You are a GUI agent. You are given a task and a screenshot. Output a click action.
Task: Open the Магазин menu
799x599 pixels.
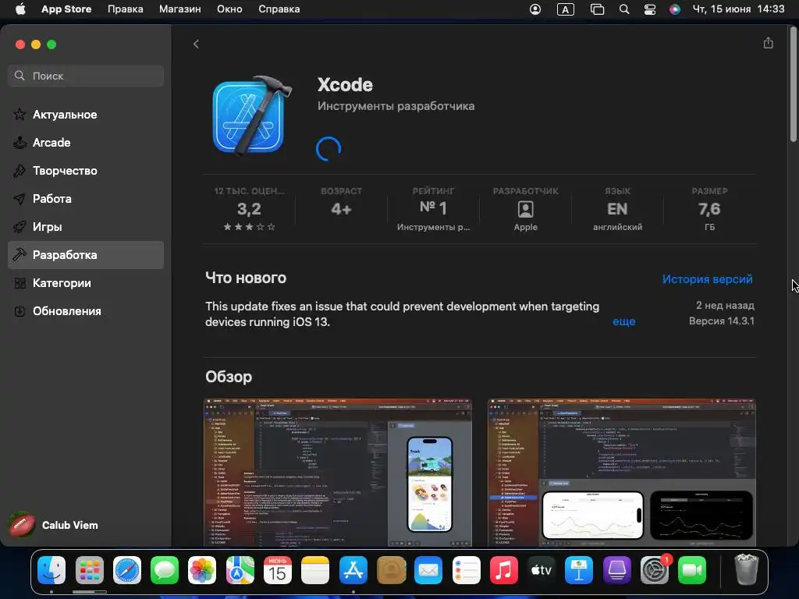click(x=180, y=9)
